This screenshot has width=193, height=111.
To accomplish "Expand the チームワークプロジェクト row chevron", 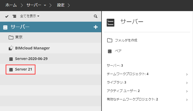I will pos(187,74).
